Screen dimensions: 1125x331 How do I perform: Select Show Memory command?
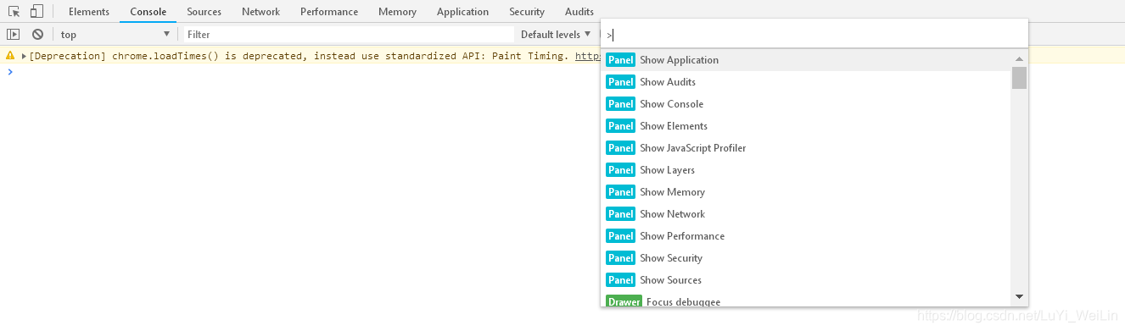[x=807, y=192]
